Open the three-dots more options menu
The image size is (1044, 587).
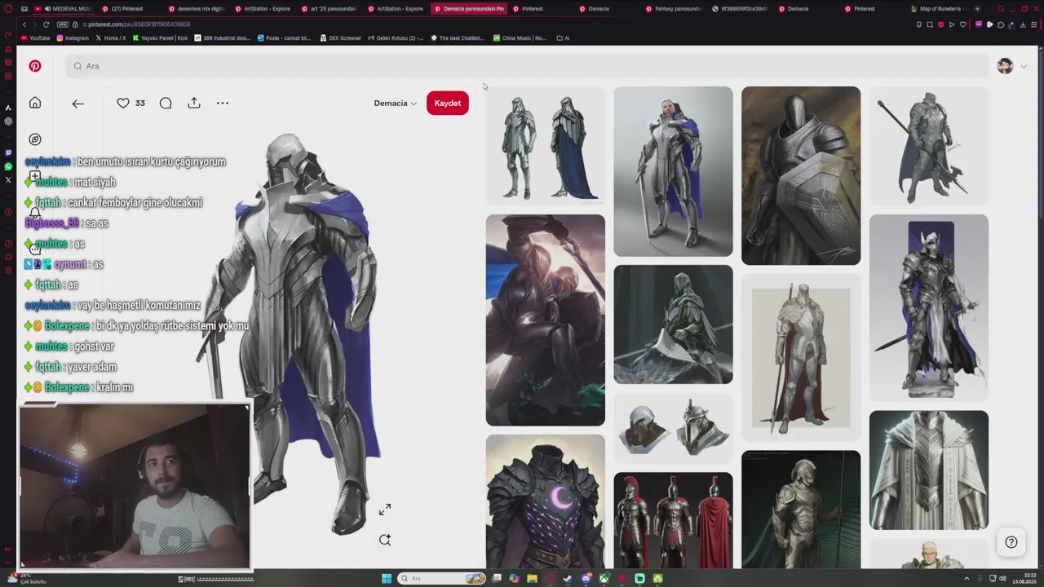point(223,103)
